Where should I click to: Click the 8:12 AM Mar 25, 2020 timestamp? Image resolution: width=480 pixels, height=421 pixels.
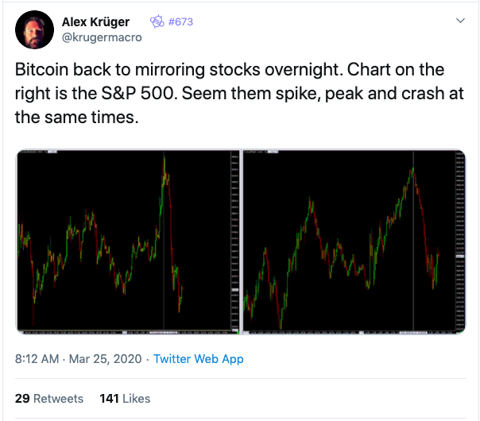click(x=79, y=359)
